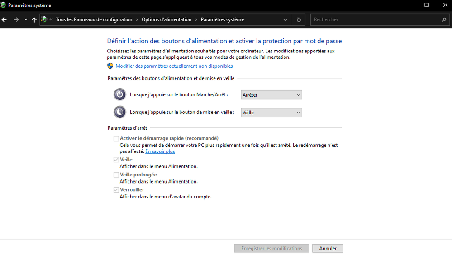Open the 'Veille' sleep button dropdown
This screenshot has height=255, width=452.
(271, 113)
